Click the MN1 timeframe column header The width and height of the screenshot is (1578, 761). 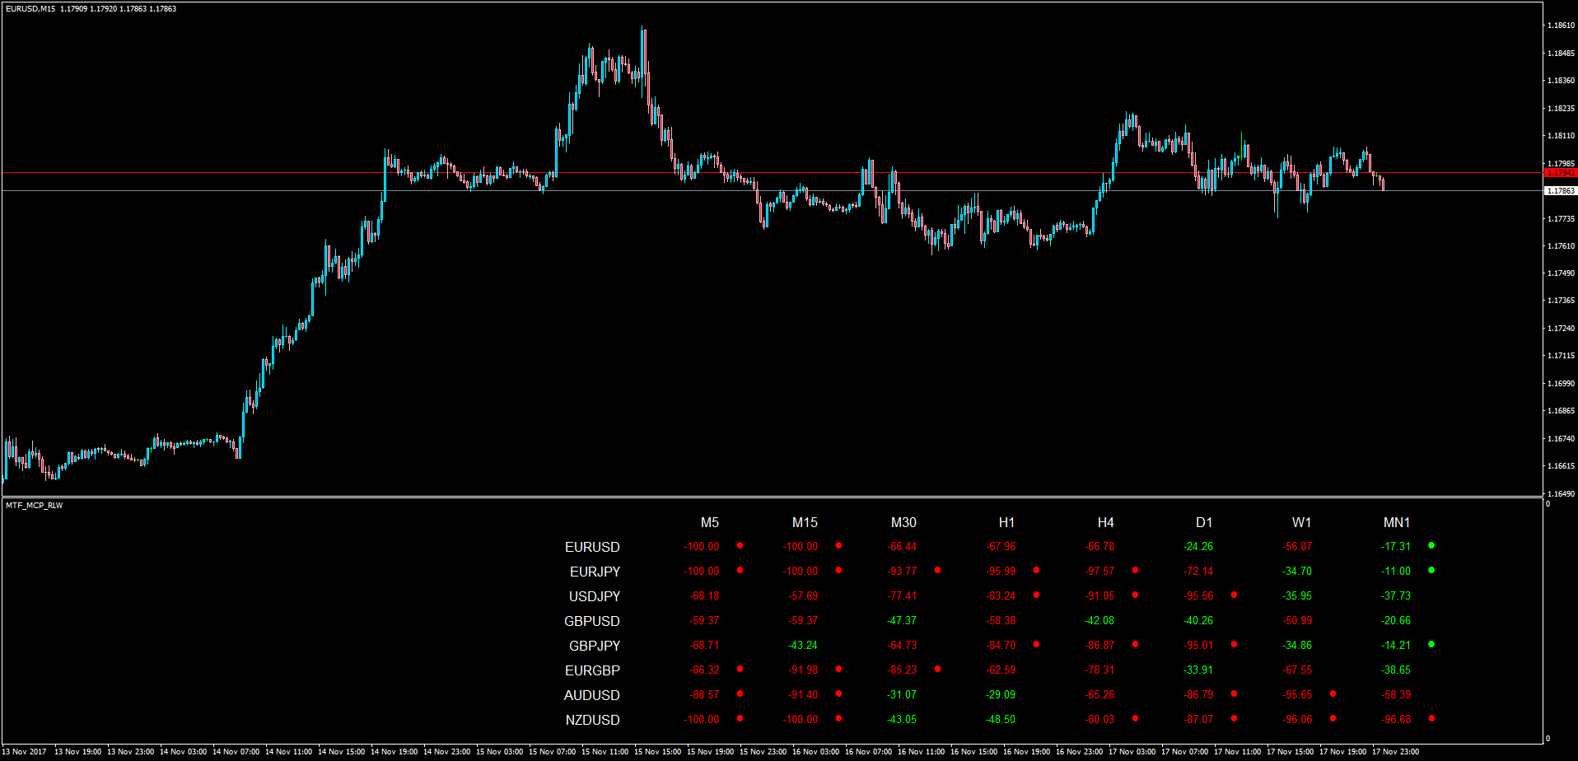click(1397, 522)
